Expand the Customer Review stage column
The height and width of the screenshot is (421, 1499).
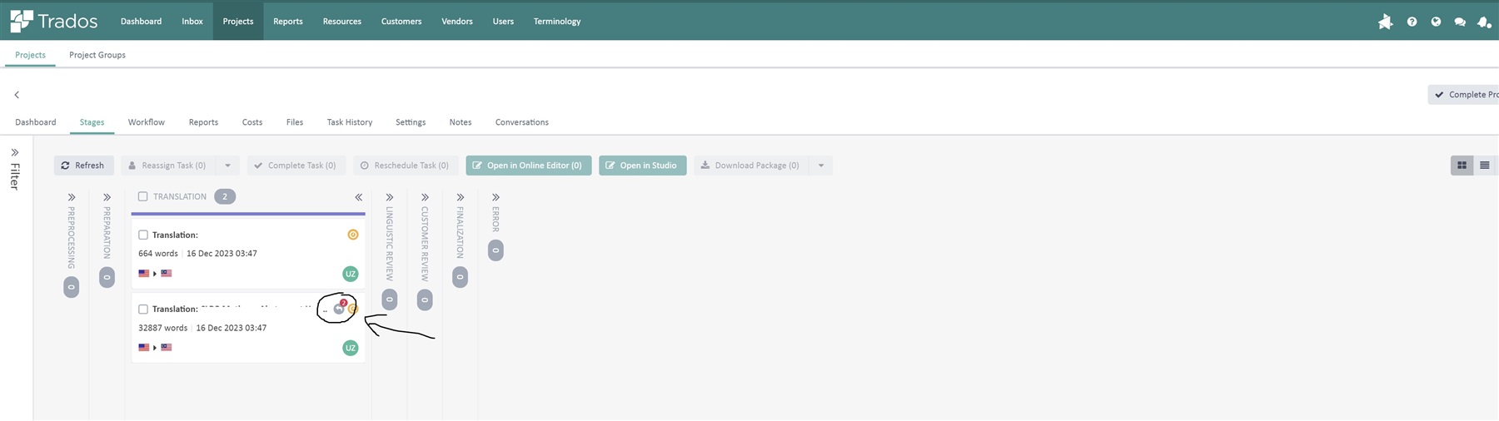coord(425,197)
